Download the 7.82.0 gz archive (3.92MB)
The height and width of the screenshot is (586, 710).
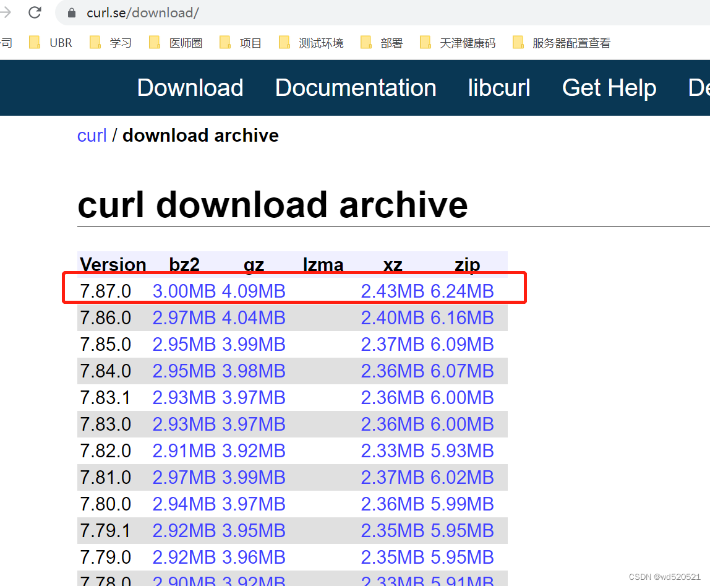click(254, 451)
